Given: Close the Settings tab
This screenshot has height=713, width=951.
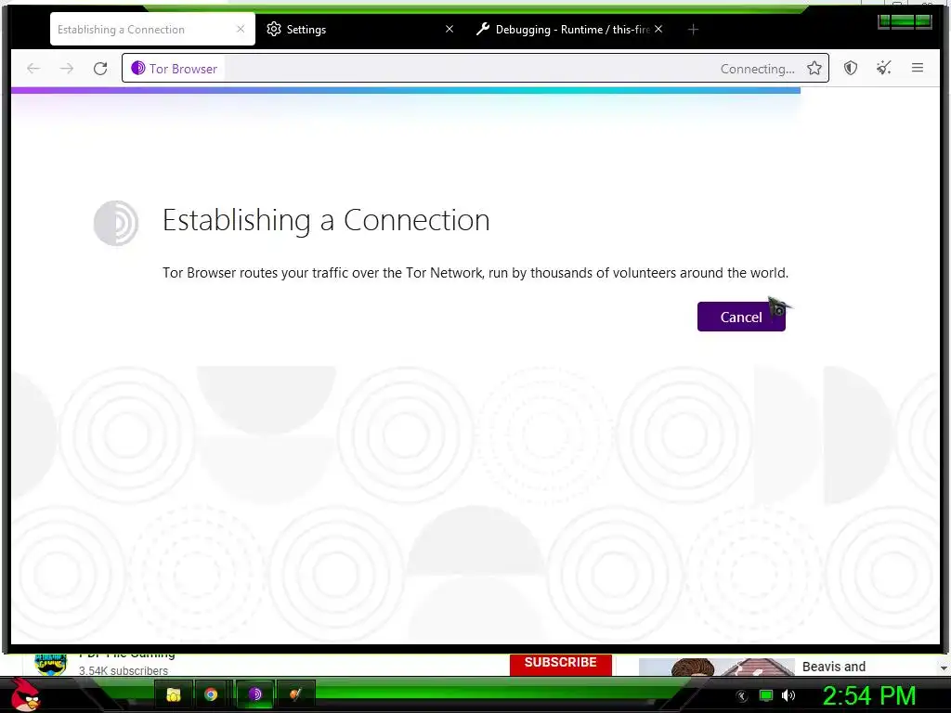Looking at the screenshot, I should pyautogui.click(x=449, y=29).
